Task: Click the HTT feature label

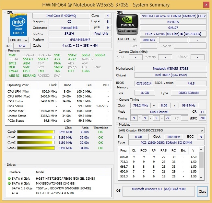Action: 71,71
